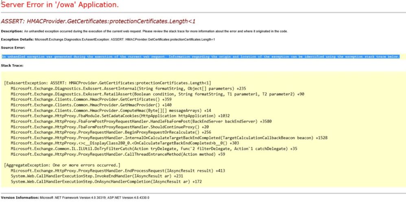Screen dimensions: 406x206
Task: Click the Version Information line with .NET Framework version
Action: click(x=75, y=198)
